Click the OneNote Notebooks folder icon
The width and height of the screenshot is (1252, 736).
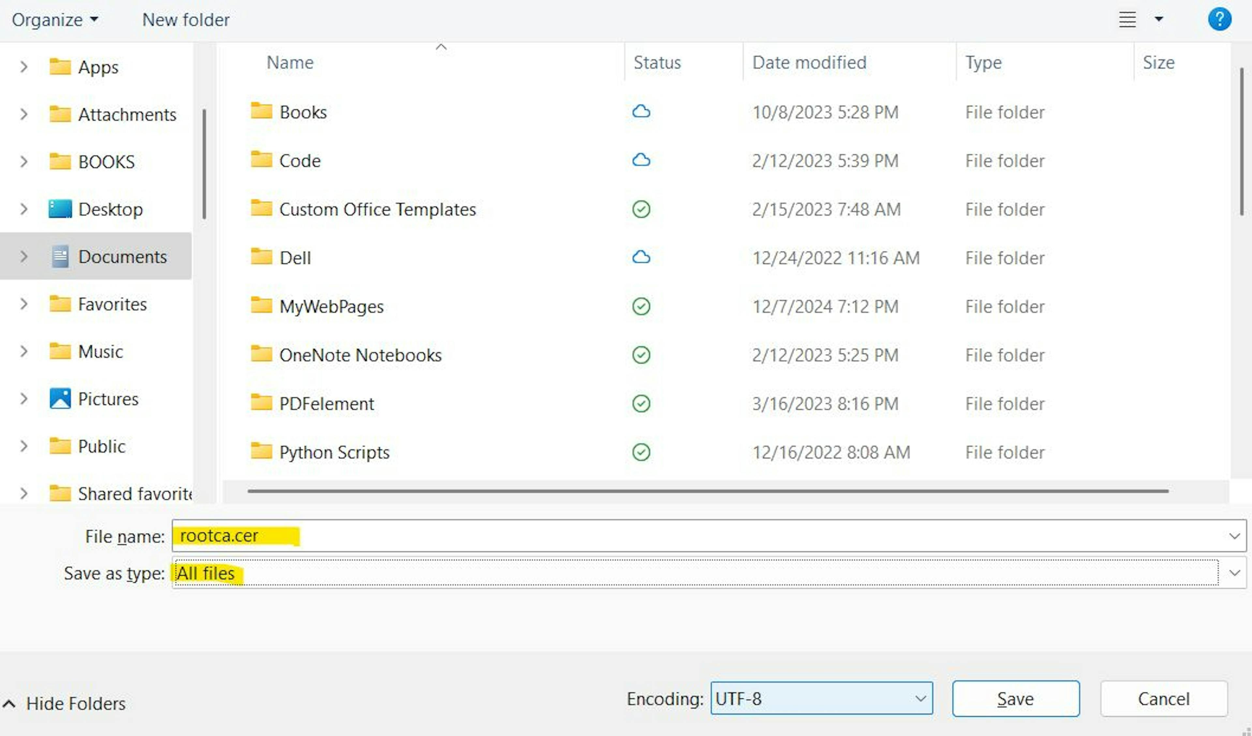261,354
